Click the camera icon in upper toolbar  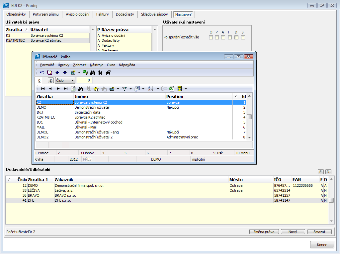pos(73,73)
